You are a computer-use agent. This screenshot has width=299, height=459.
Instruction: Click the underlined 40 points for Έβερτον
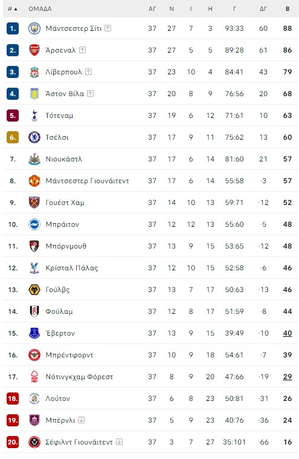pos(288,333)
